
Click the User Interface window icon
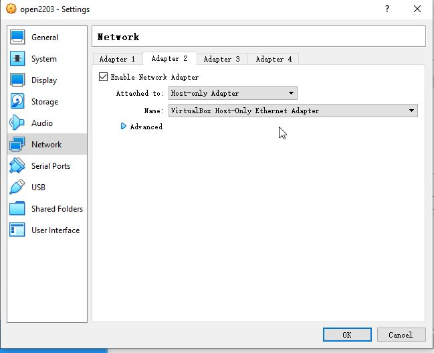click(17, 230)
